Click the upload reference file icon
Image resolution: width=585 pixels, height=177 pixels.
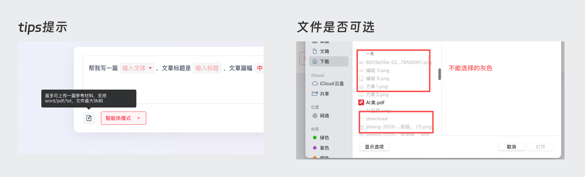tap(89, 118)
